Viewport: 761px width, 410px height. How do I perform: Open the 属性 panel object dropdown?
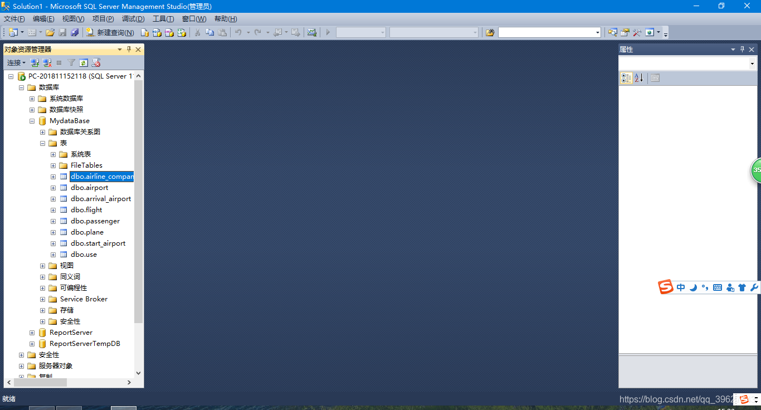[752, 64]
